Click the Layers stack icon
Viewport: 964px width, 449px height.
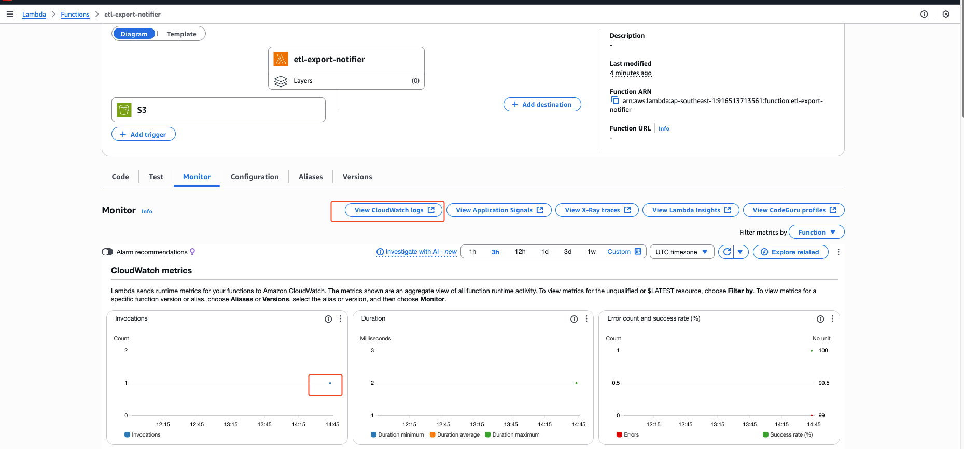pyautogui.click(x=281, y=81)
